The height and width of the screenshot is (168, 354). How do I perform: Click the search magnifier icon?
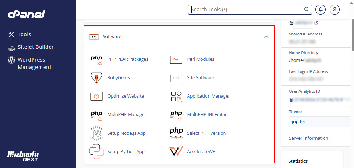click(306, 9)
